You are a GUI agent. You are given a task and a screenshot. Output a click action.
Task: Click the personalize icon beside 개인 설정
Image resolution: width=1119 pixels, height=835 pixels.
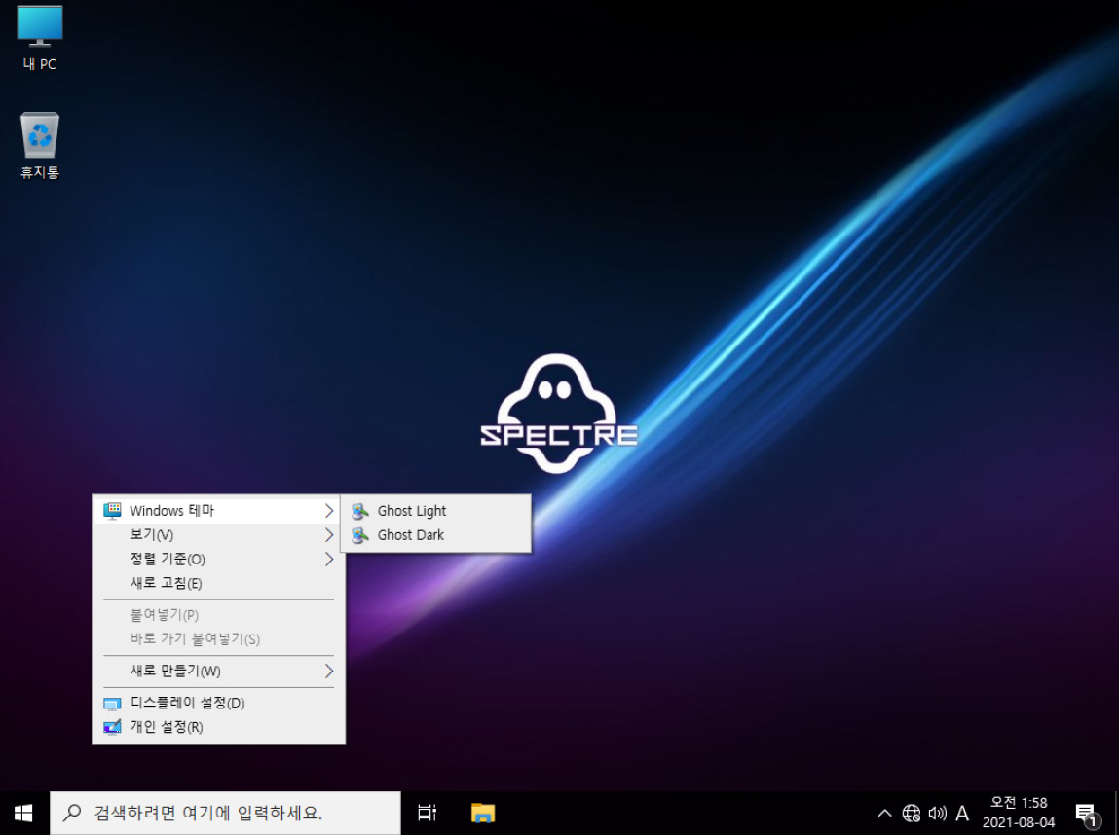[112, 727]
